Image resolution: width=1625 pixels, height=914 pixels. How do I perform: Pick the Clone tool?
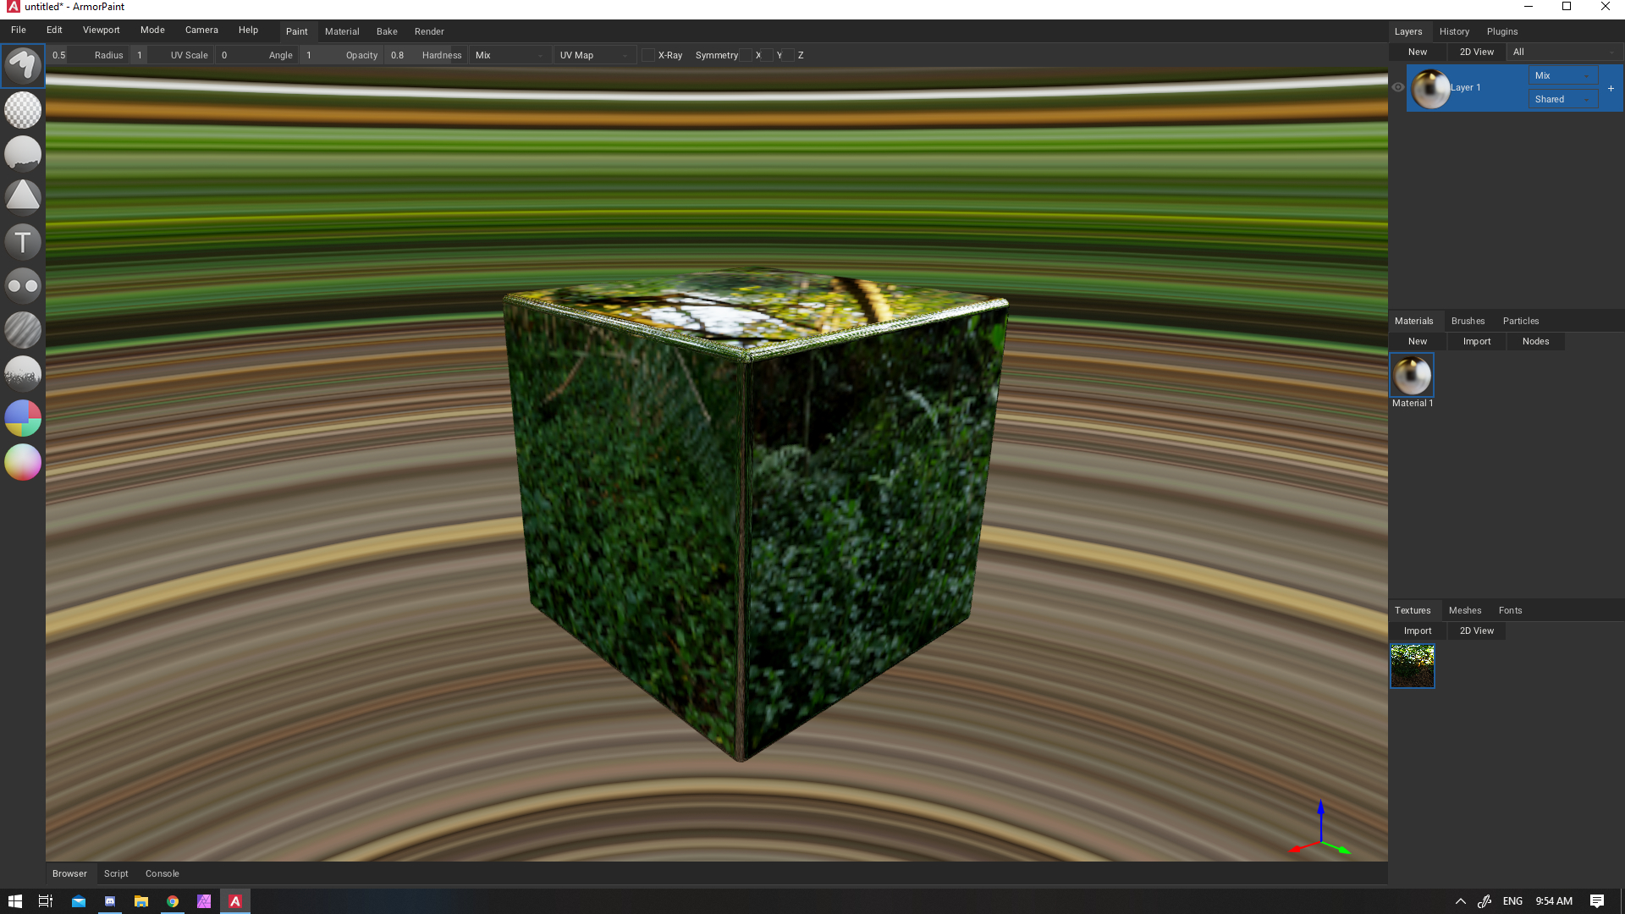click(23, 285)
